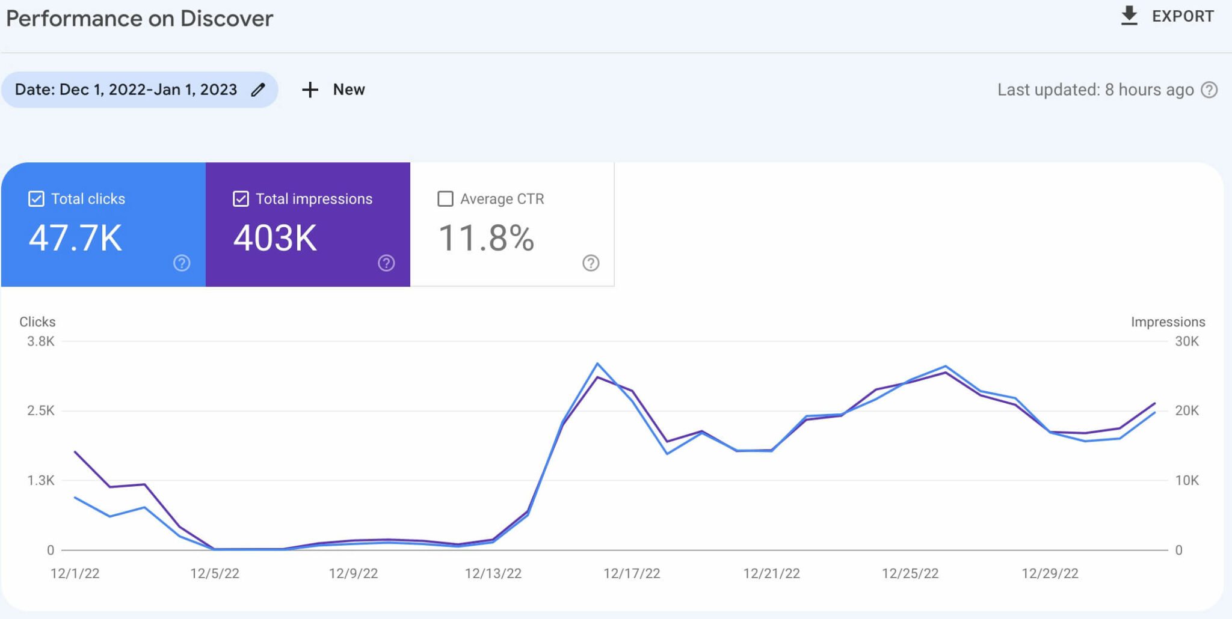Click help icon next to Last updated text
Screen dimensions: 1232x619
(x=1209, y=89)
